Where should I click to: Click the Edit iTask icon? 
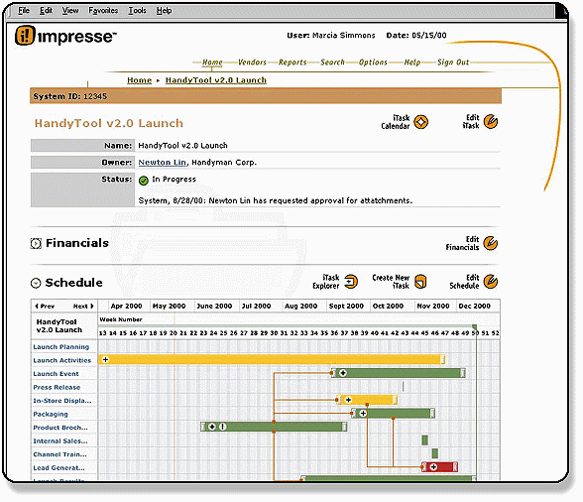[491, 121]
